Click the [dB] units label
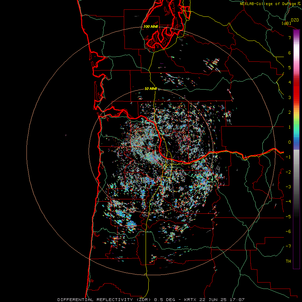The height and width of the screenshot is (302, 302). point(287,23)
